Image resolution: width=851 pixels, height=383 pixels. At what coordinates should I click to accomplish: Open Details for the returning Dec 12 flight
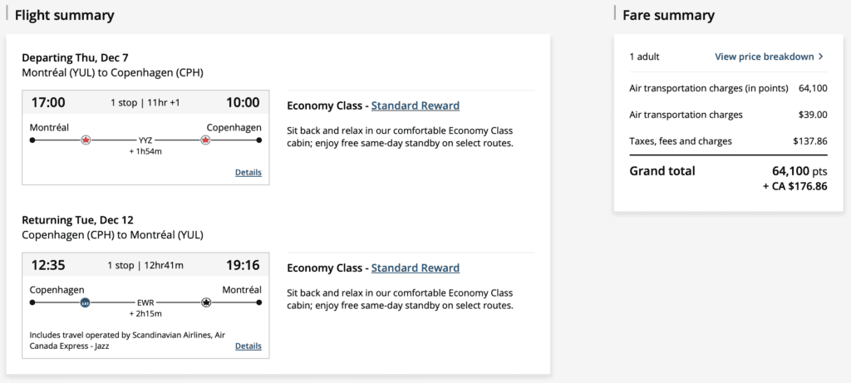pos(248,346)
